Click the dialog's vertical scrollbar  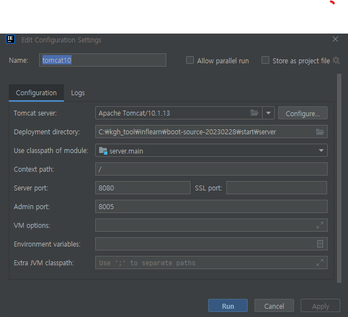point(339,178)
